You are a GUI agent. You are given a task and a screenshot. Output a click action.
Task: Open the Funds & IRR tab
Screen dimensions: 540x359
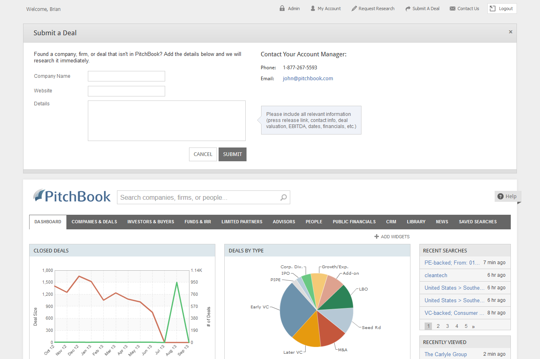(x=198, y=222)
